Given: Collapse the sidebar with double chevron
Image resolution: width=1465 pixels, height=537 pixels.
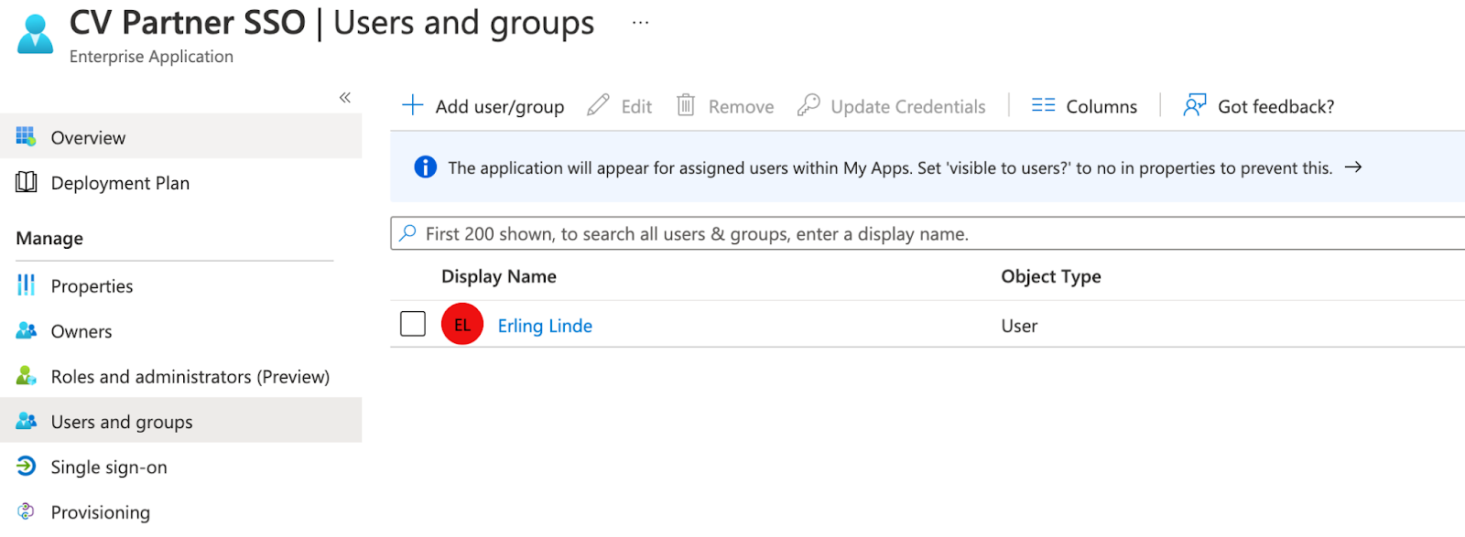Looking at the screenshot, I should click(345, 98).
